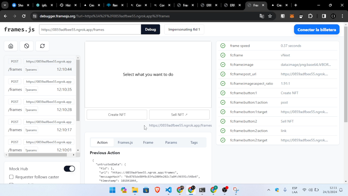348x196 pixels.
Task: Open terminal app from taskbar
Action: (x=202, y=190)
